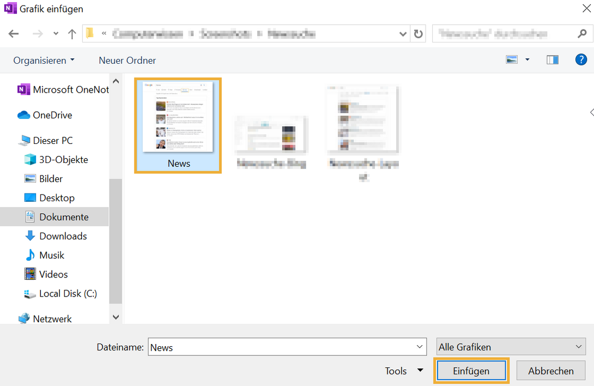The height and width of the screenshot is (386, 594).
Task: Open help with the blue question mark
Action: pyautogui.click(x=581, y=59)
